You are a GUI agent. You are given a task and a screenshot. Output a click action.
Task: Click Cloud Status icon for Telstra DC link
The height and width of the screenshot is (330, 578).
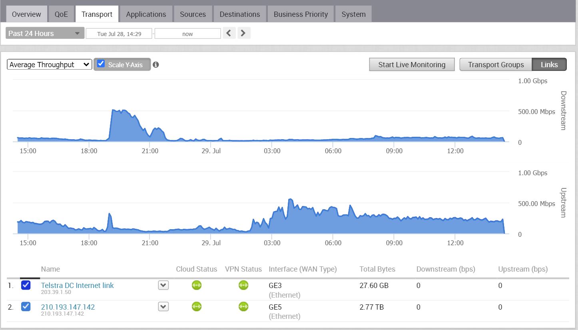point(196,285)
